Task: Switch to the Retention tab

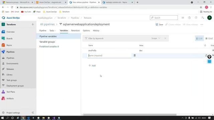Action: (x=75, y=31)
